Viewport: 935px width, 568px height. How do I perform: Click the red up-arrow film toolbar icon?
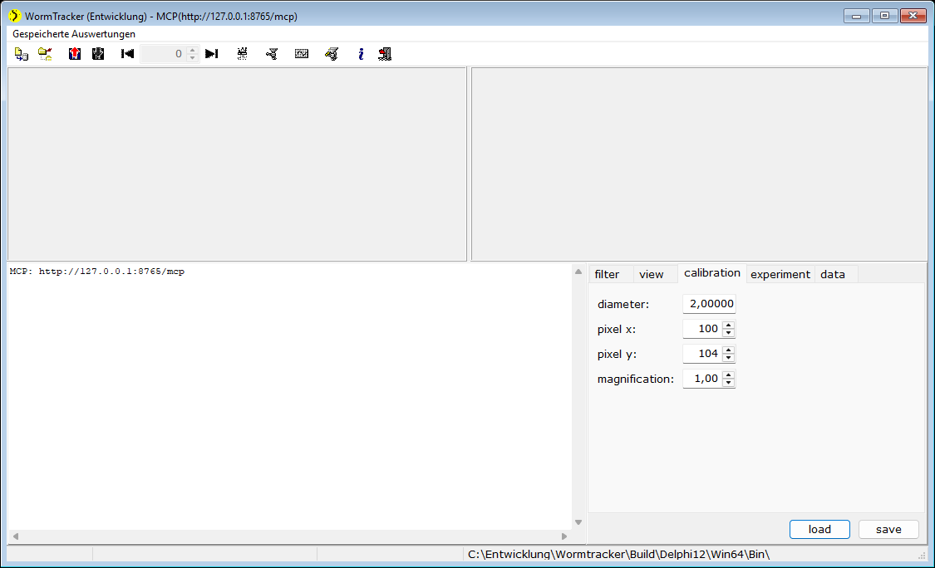point(75,54)
